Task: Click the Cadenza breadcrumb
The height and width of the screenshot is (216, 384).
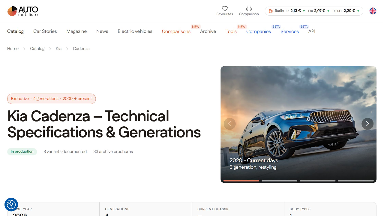Action: coord(81,49)
